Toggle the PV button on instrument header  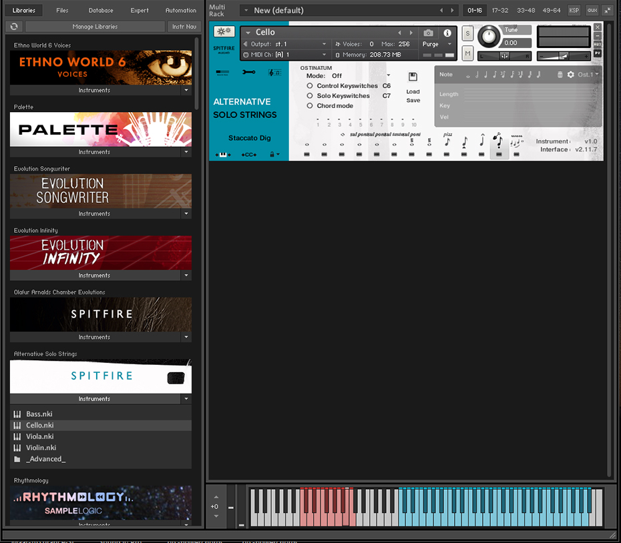tap(598, 53)
